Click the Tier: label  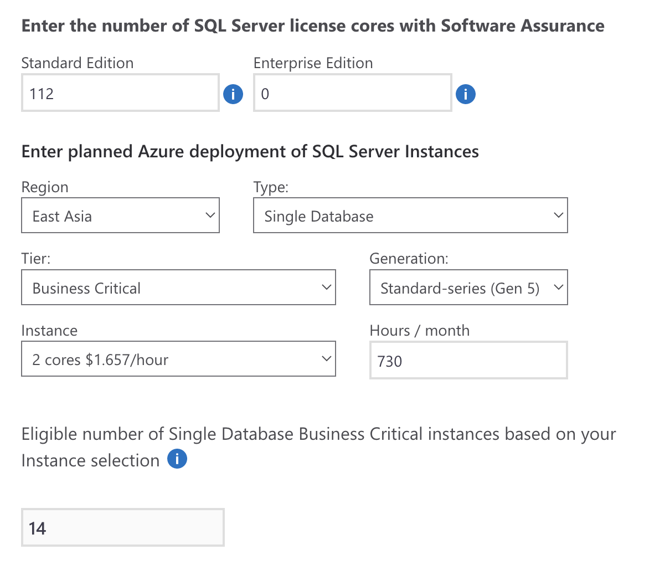[x=36, y=259]
